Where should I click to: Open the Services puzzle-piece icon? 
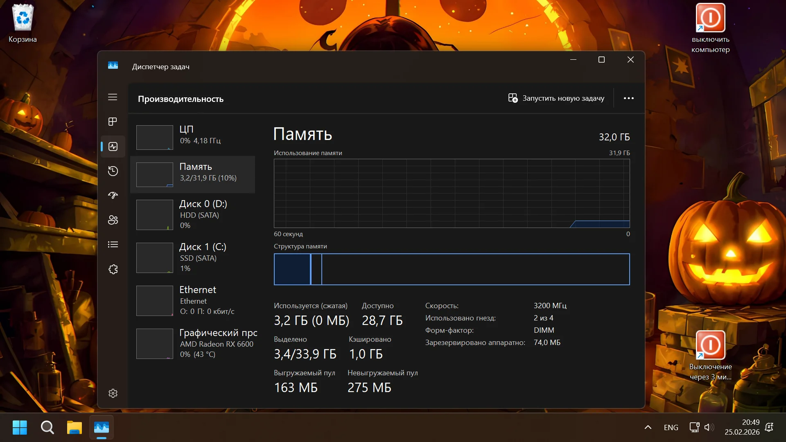[x=113, y=269]
